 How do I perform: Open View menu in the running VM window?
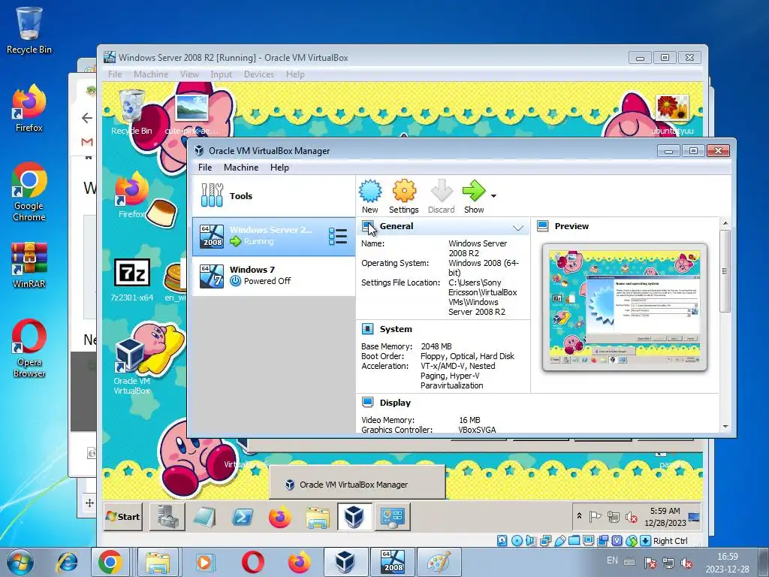[x=189, y=74]
